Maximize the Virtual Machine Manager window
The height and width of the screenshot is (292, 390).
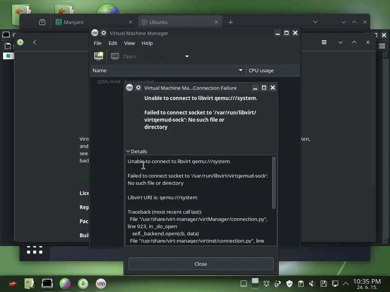pyautogui.click(x=286, y=33)
